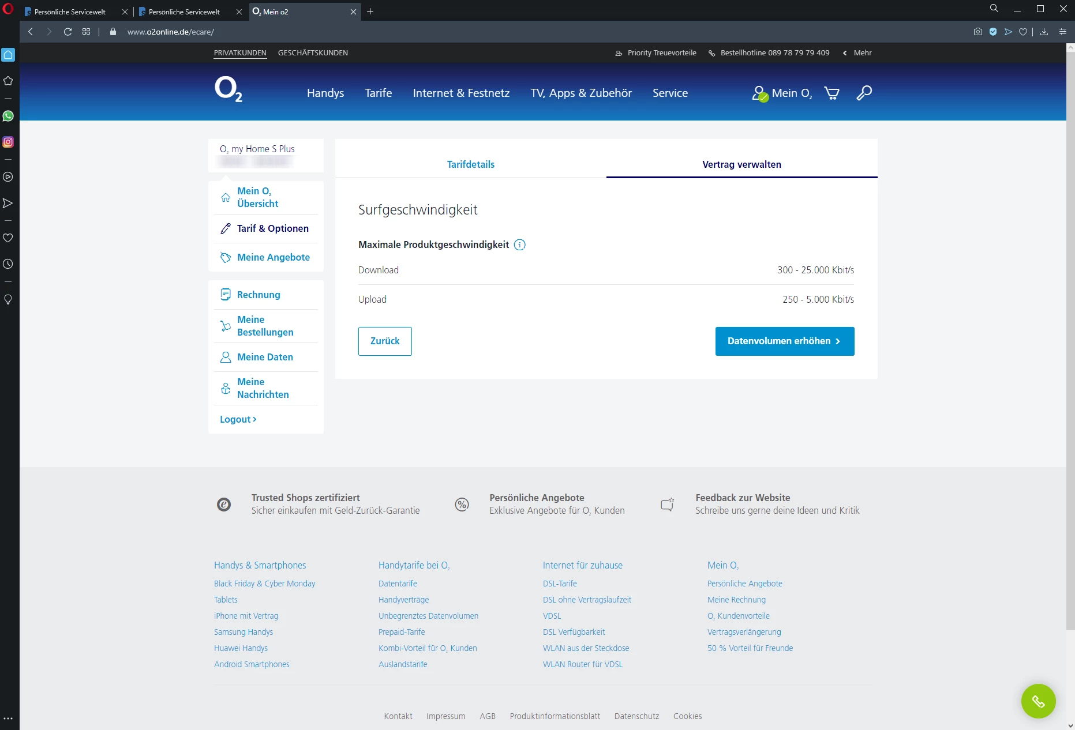1075x730 pixels.
Task: Open the Handys navigation menu
Action: [x=325, y=93]
